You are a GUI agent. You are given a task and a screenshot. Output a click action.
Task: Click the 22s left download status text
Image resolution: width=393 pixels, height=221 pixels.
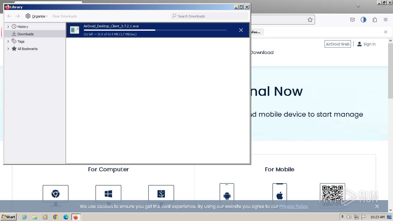(110, 34)
